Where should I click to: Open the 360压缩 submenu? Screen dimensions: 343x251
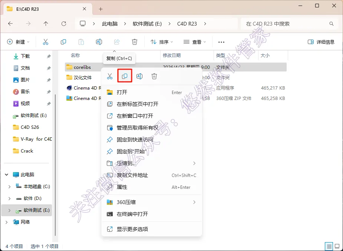point(152,202)
